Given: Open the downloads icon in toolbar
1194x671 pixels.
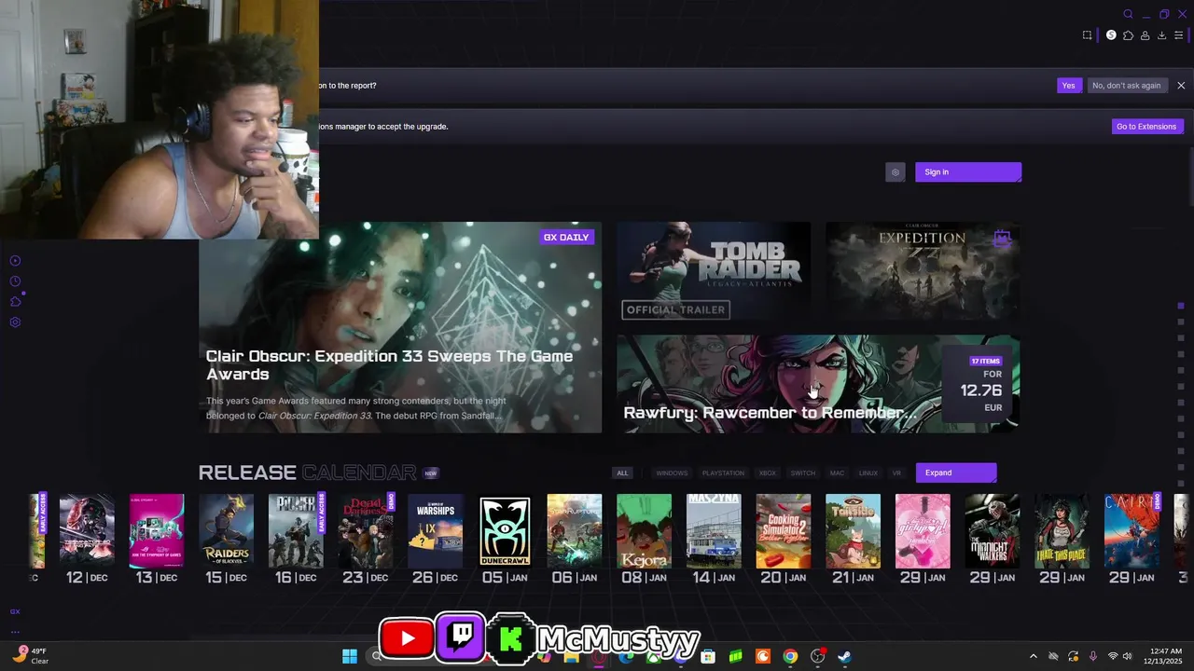Looking at the screenshot, I should [1161, 35].
